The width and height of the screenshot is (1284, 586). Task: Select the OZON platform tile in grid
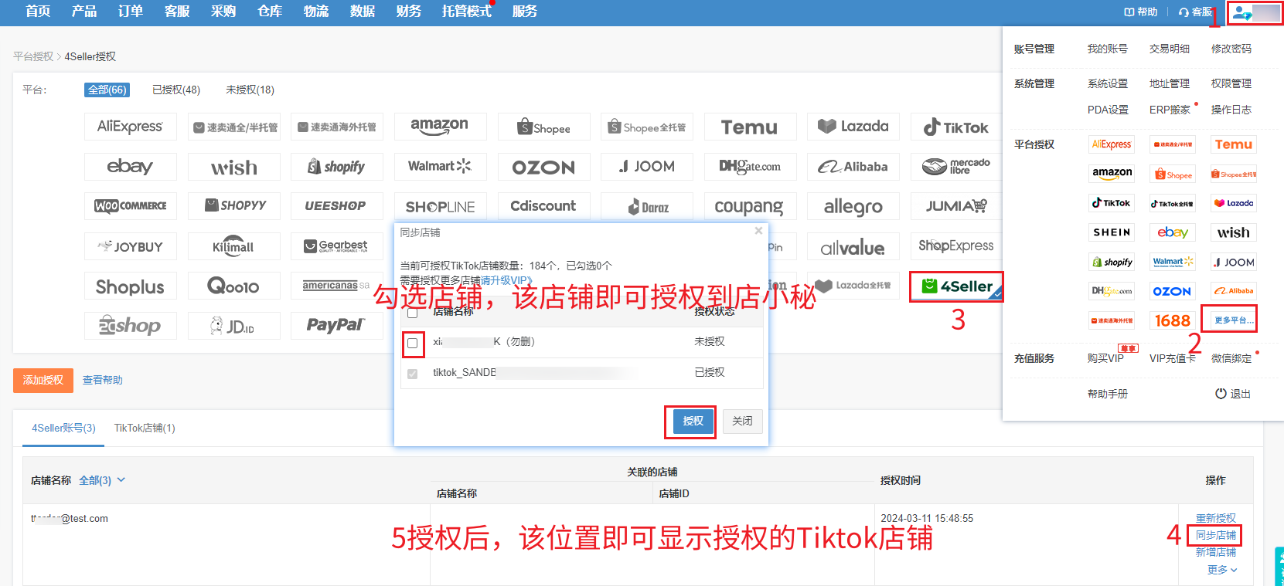coord(543,167)
